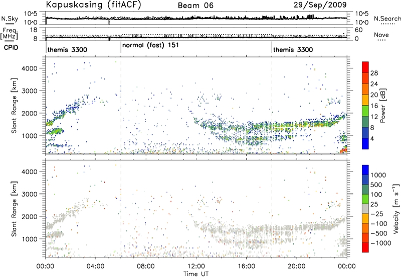This screenshot has width=401, height=277.
Task: Click the 'Power [dB]' colorbar label
Action: coord(382,105)
